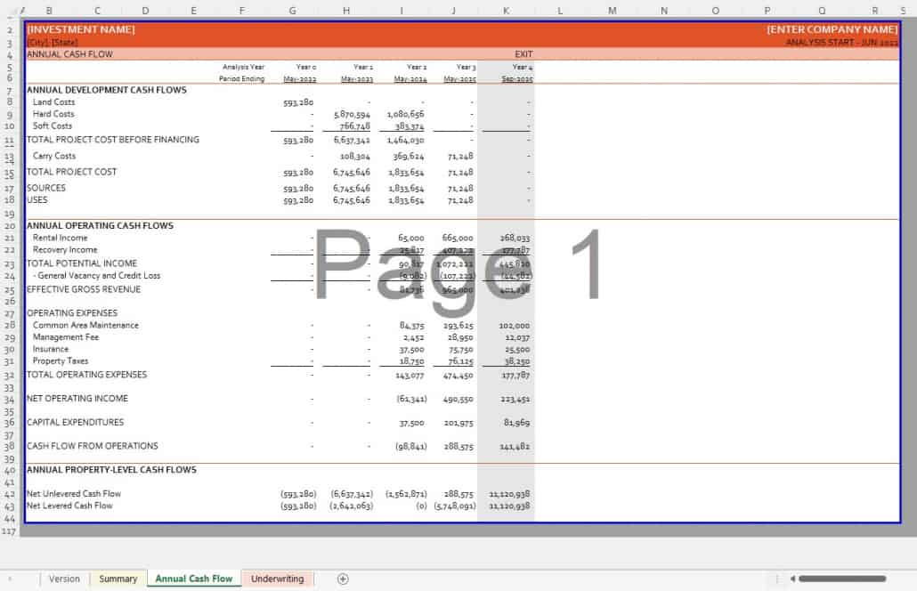Click the [ENTER COMPANY NAME] cell
Image resolution: width=917 pixels, height=591 pixels.
coord(832,29)
